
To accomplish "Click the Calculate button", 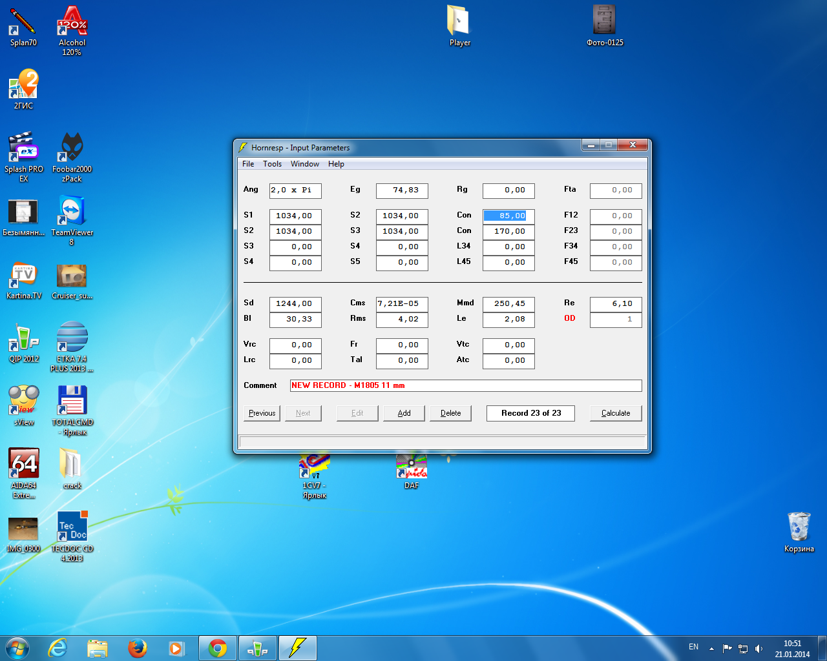I will tap(616, 413).
